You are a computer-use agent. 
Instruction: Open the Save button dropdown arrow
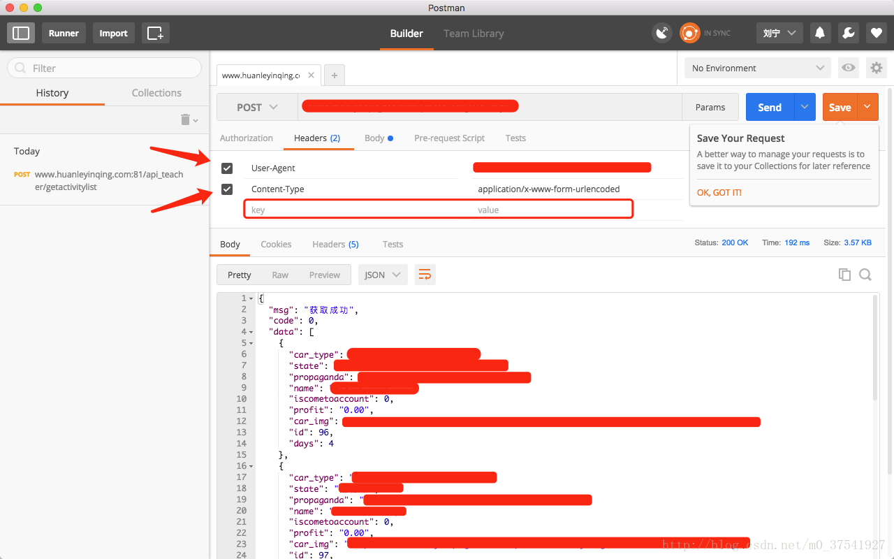pyautogui.click(x=867, y=107)
